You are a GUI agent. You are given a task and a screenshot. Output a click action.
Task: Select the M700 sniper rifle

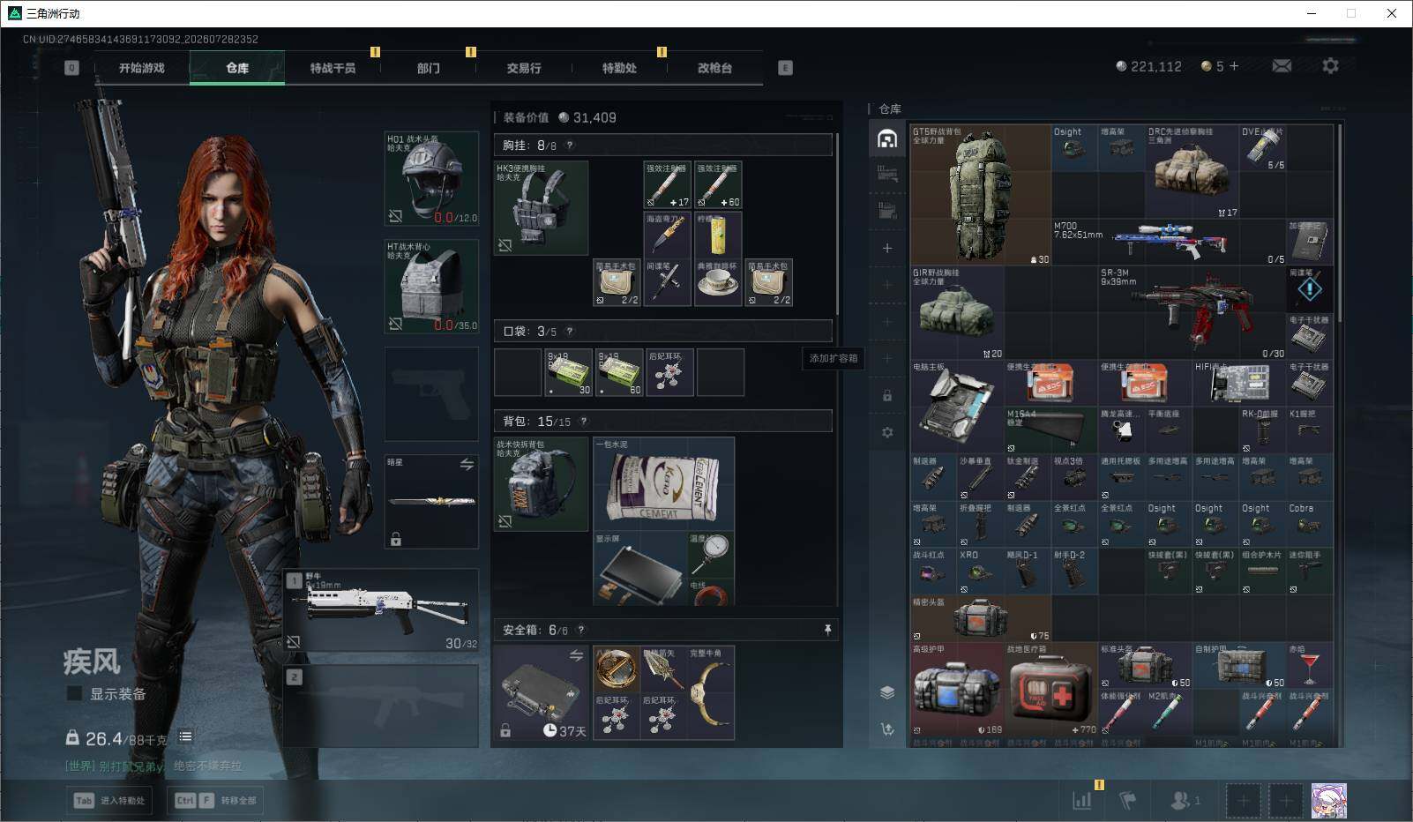point(1169,243)
